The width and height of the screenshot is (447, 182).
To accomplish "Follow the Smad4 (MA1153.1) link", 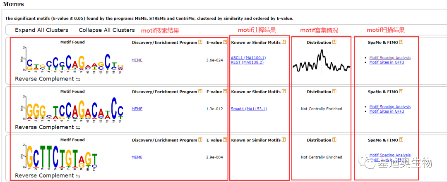I will (249, 109).
